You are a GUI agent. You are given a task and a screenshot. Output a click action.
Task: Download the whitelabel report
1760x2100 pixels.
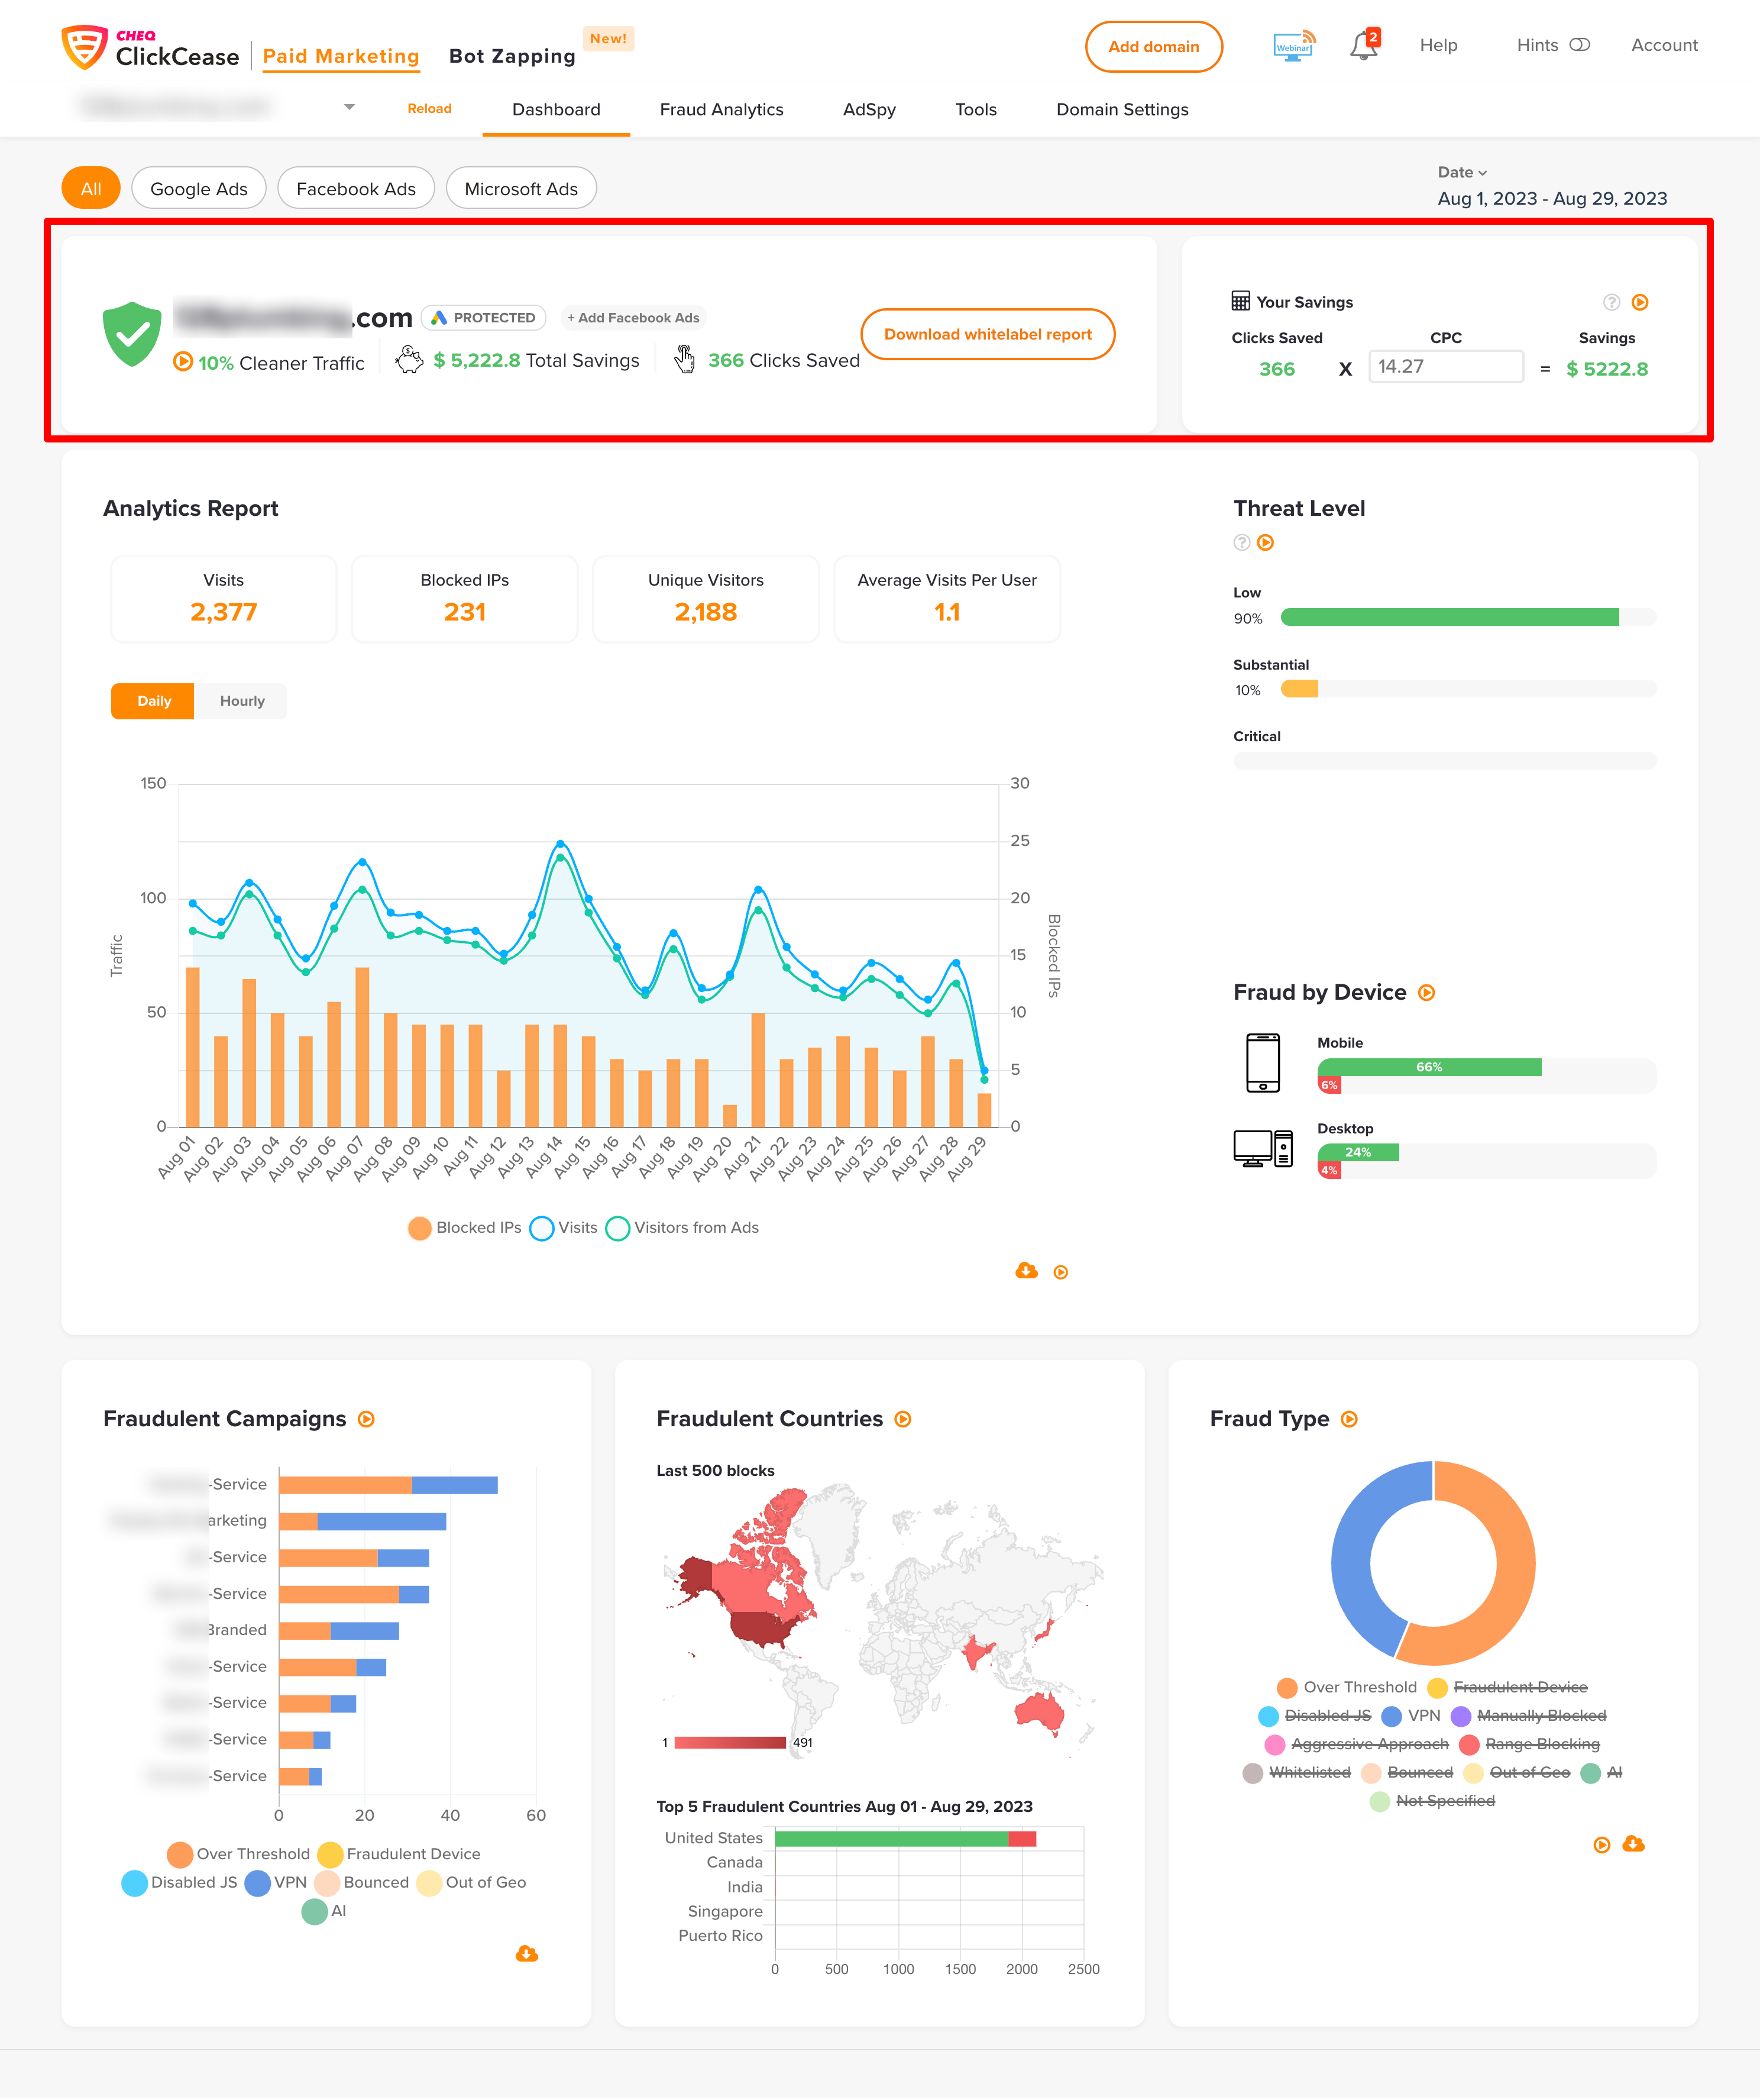[x=987, y=334]
